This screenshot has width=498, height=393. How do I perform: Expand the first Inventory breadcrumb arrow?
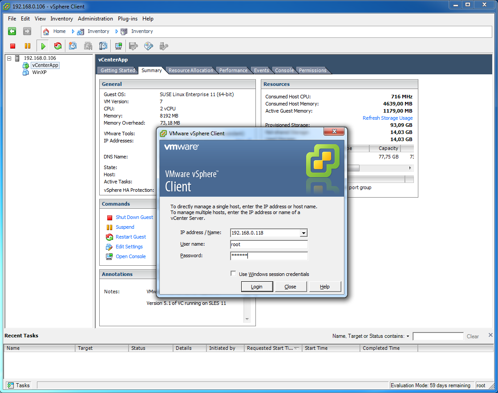tap(73, 32)
